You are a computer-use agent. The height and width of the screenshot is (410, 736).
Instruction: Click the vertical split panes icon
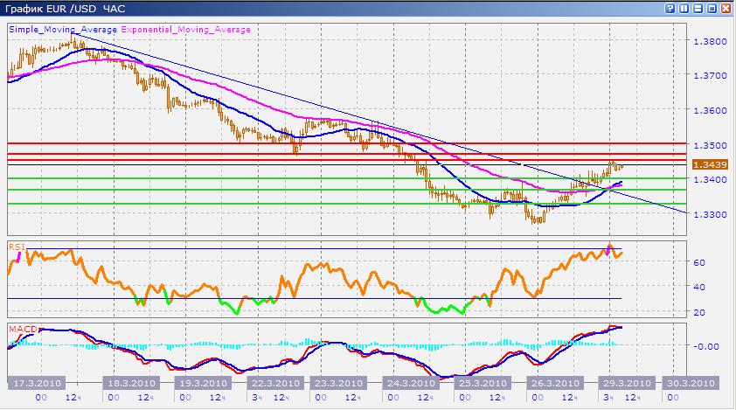tap(684, 8)
